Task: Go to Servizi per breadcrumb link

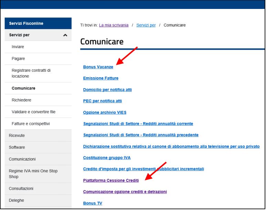Action: coord(146,25)
